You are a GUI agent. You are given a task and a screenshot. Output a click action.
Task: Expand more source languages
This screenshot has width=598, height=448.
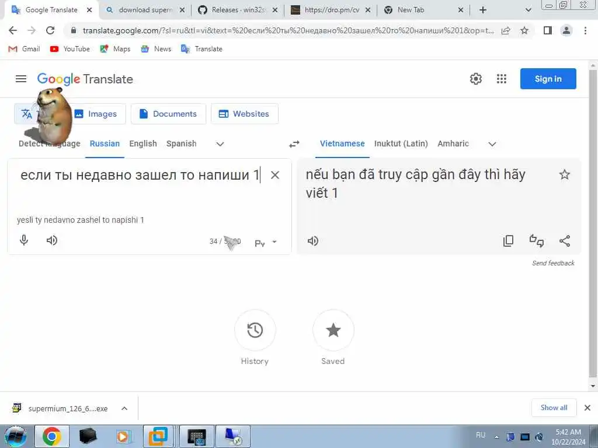(220, 144)
